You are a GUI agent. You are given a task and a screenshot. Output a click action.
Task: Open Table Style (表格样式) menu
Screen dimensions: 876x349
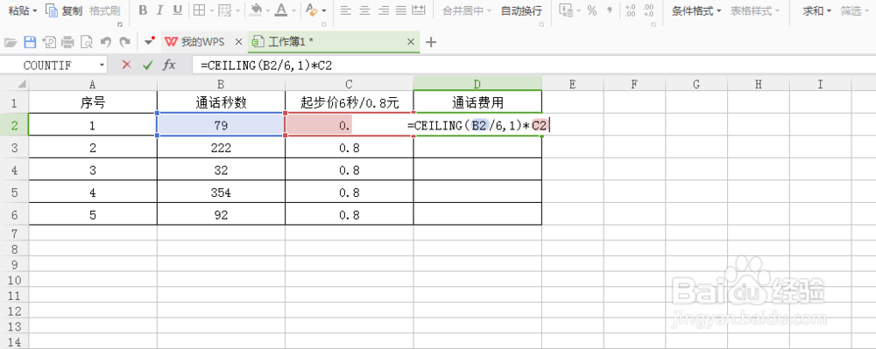coord(755,10)
